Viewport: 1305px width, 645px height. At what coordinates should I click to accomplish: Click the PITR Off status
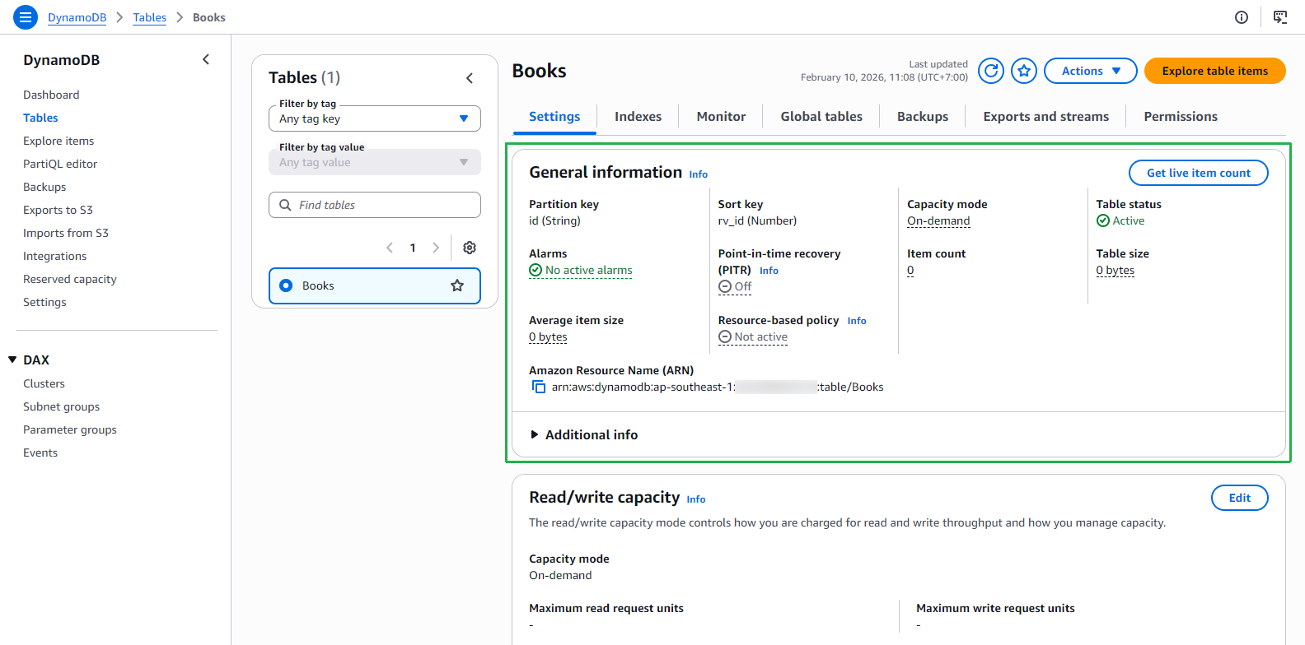pos(735,286)
